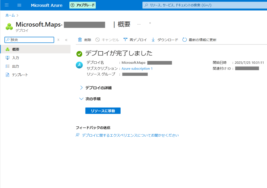Click the 削除 toolbar label
Screen dimensions: 267x188
88,40
